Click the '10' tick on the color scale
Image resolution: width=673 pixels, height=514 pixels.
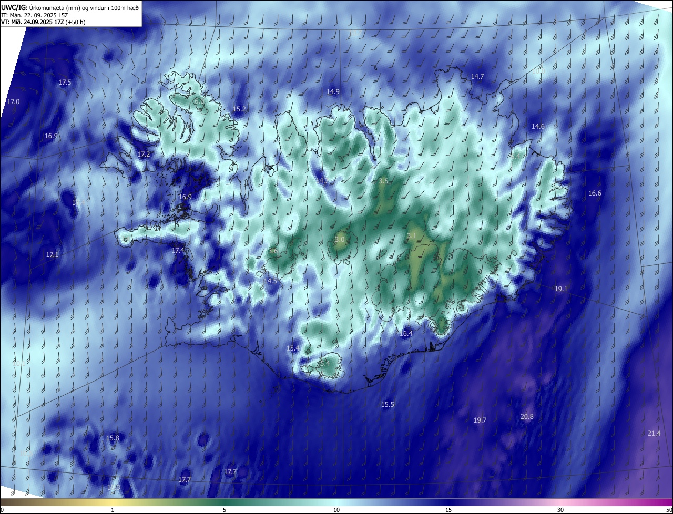point(336,510)
